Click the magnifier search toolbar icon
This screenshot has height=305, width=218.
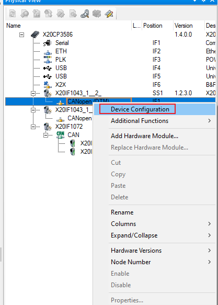coord(85,14)
